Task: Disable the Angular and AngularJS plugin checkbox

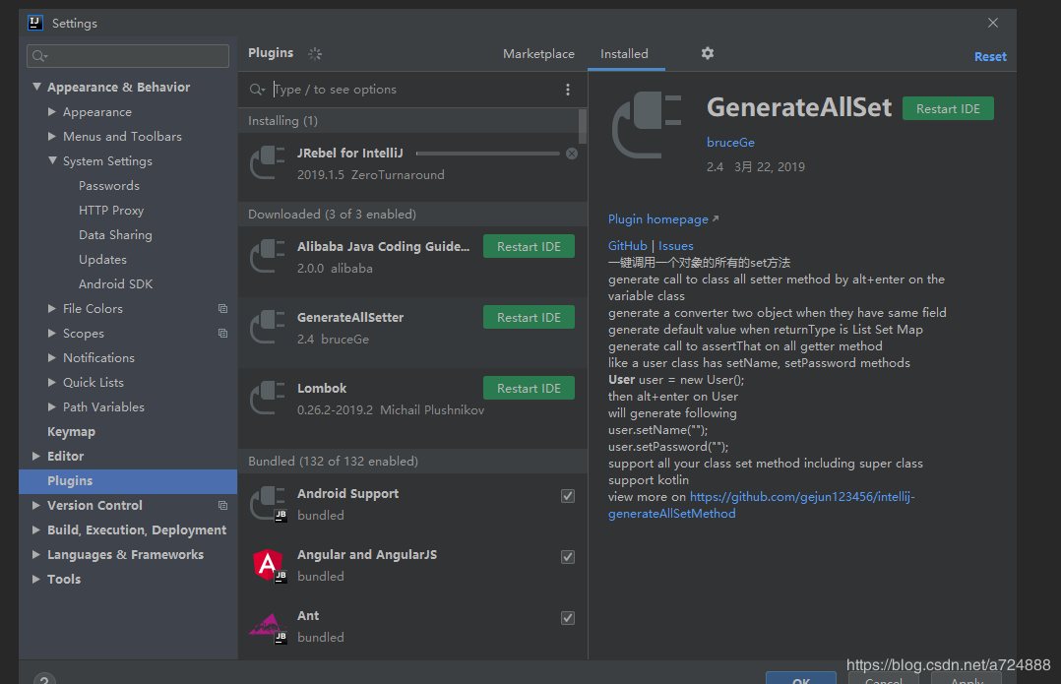Action: 568,557
